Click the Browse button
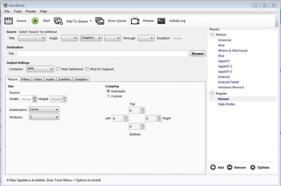The height and width of the screenshot is (186, 281). point(198,53)
